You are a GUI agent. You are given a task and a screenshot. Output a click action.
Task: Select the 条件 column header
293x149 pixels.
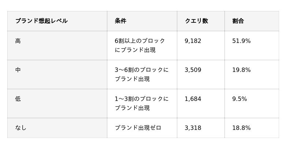pyautogui.click(x=120, y=21)
